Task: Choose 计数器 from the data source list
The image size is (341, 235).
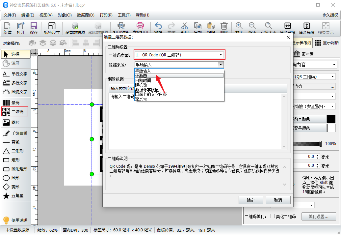Action: pos(179,76)
